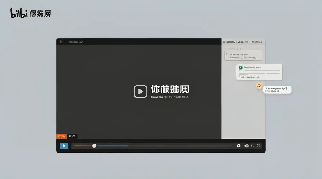Click the blue play button in control bar

[64, 146]
